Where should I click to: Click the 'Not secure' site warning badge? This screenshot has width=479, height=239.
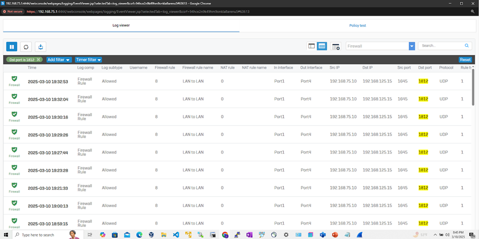pos(13,11)
